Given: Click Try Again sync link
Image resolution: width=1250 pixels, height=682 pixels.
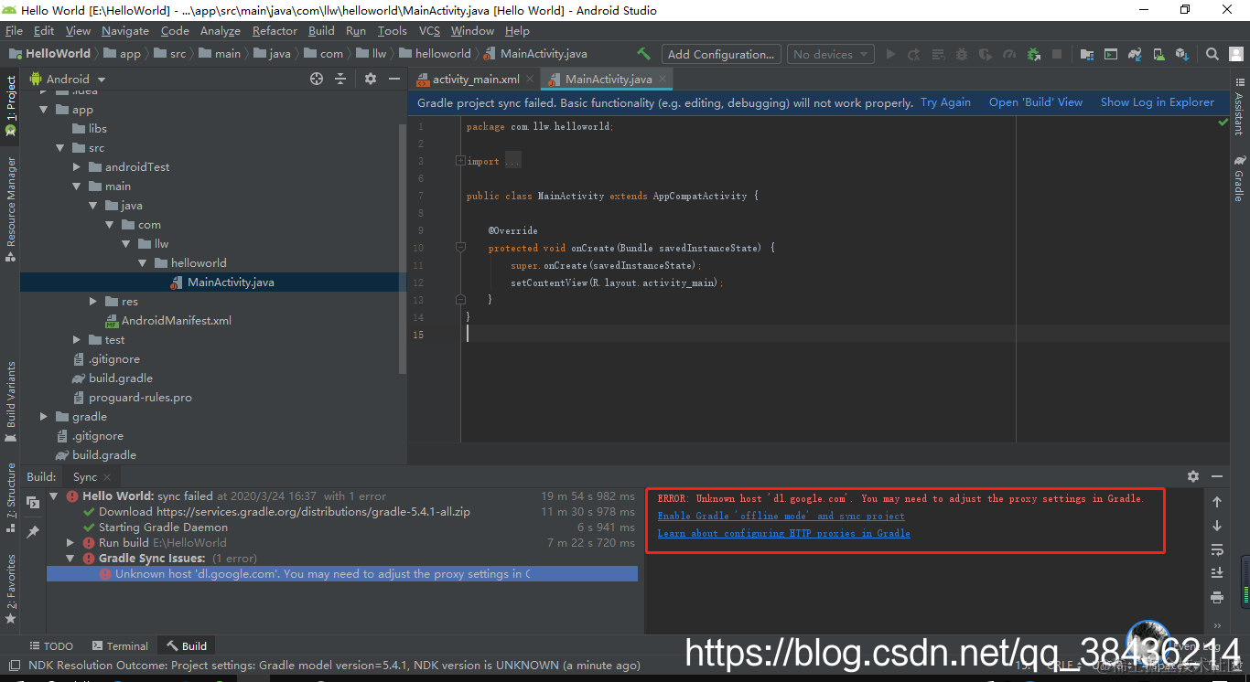Looking at the screenshot, I should (945, 102).
